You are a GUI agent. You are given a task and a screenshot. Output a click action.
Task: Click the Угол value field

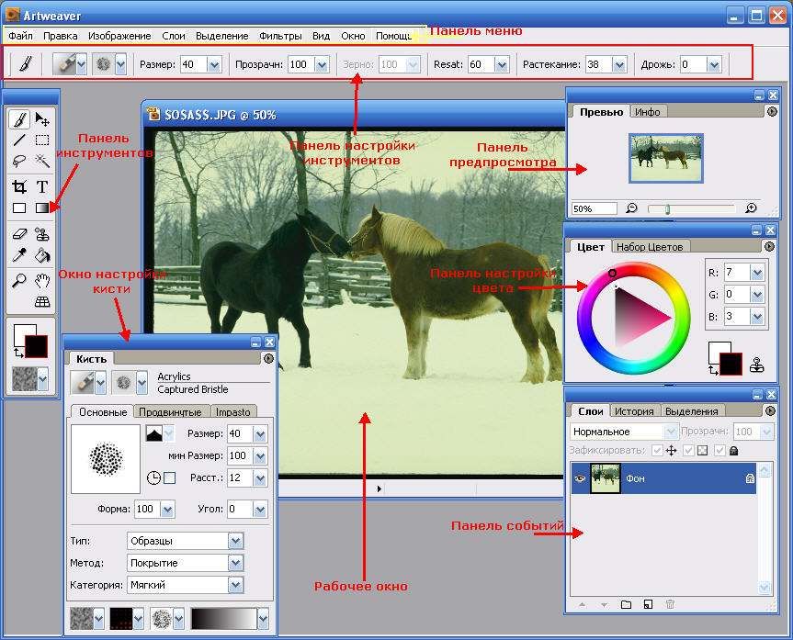click(240, 509)
